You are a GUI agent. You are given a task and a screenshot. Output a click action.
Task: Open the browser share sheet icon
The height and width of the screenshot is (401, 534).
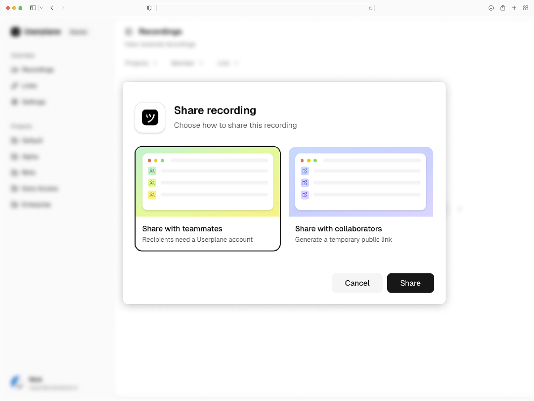point(503,8)
